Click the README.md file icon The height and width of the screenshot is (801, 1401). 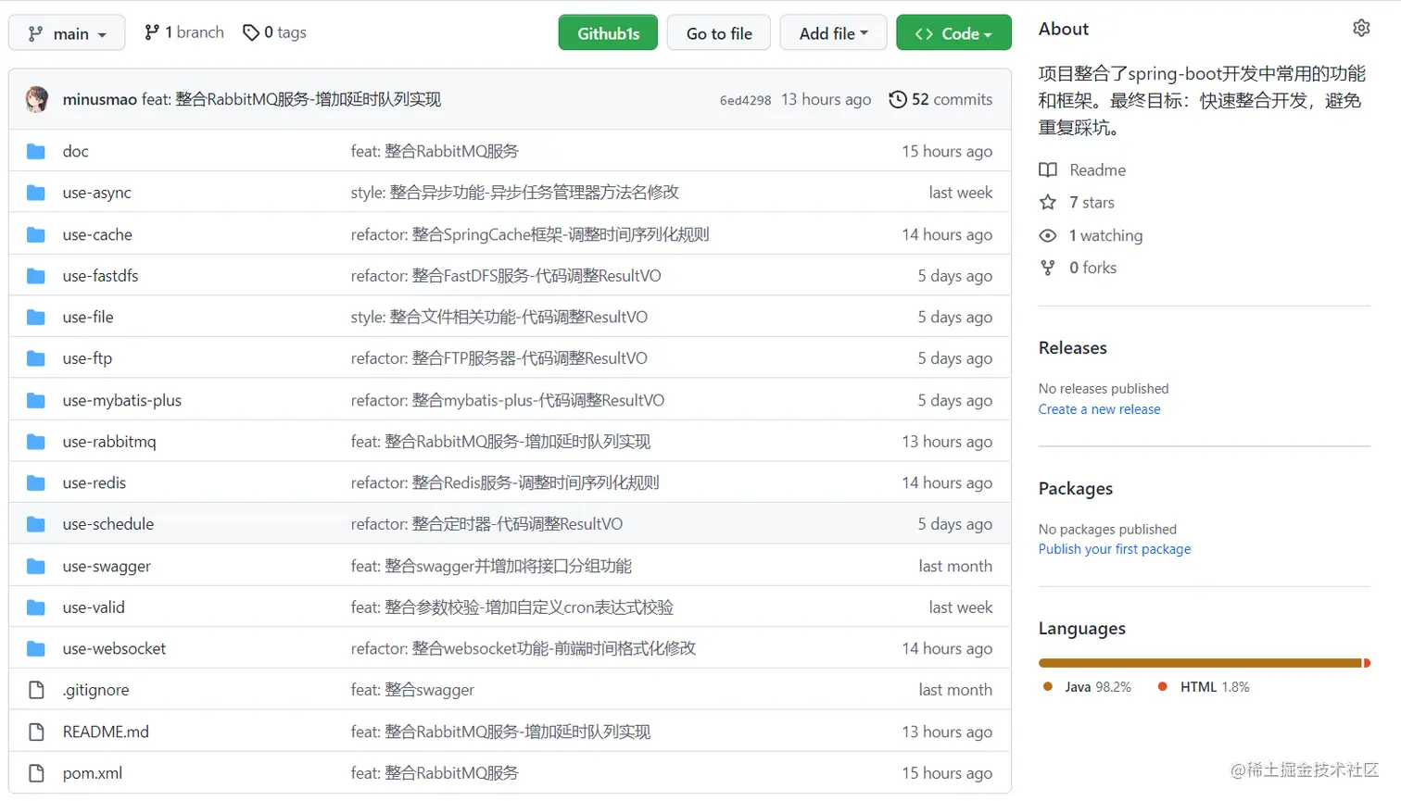click(x=36, y=732)
